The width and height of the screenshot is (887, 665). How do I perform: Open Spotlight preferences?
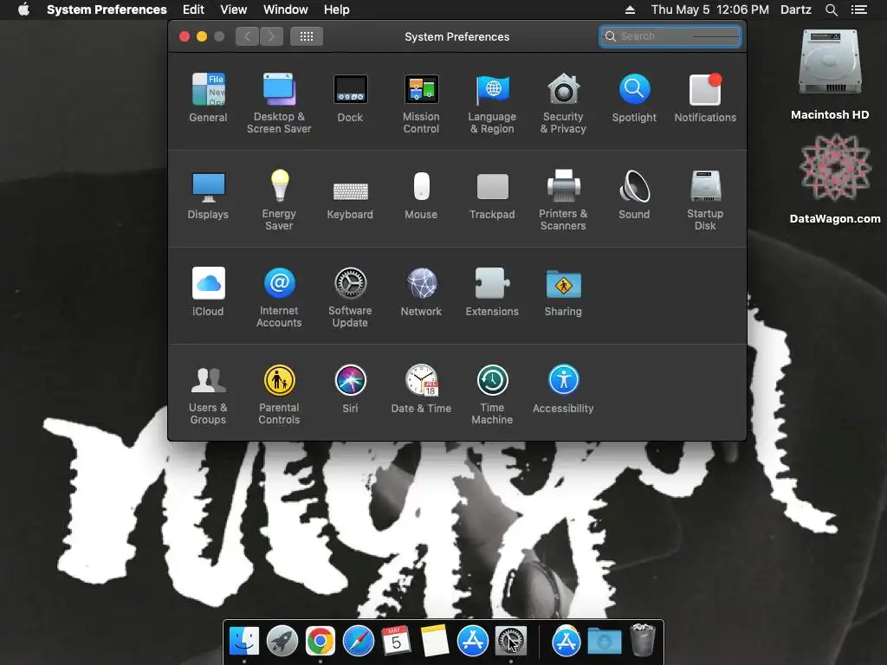point(634,97)
